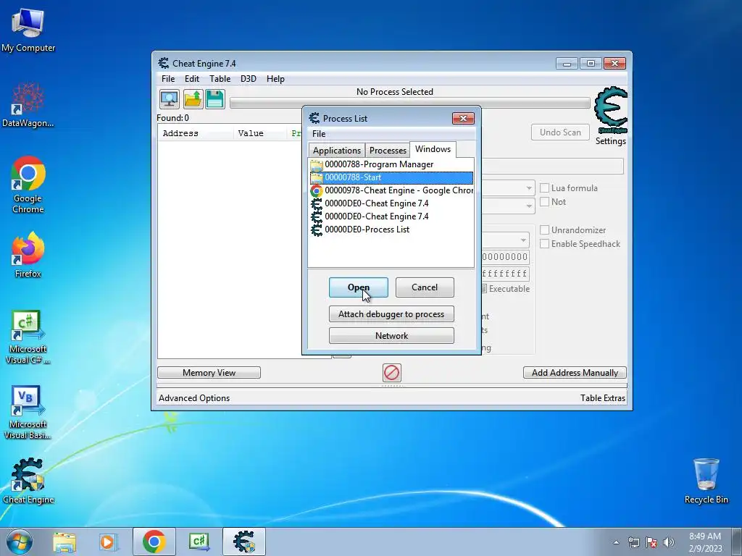The image size is (742, 556).
Task: Expand the scan type dropdown arrow
Action: 529,188
